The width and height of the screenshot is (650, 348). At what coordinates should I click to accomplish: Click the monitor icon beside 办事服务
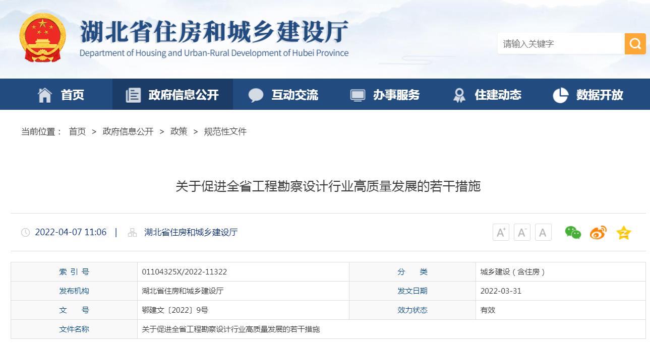(x=359, y=94)
